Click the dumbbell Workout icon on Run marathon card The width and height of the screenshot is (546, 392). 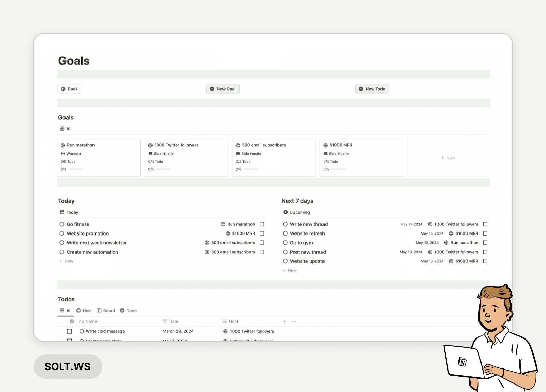click(63, 154)
